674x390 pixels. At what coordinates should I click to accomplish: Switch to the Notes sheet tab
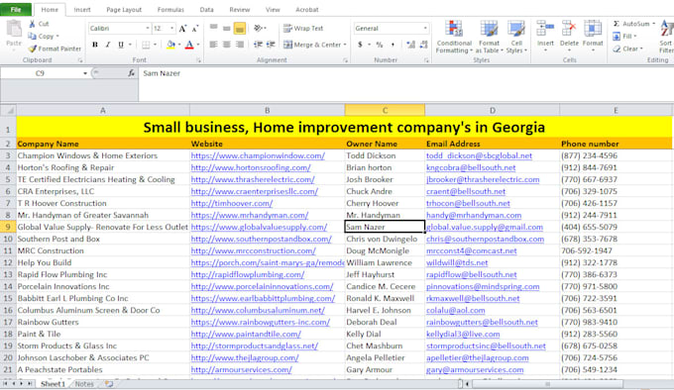(84, 384)
